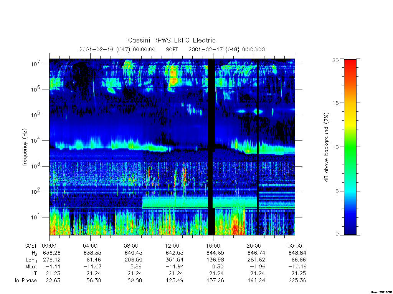Click colorbar tick label "0"
The height and width of the screenshot is (294, 393).
337,234
